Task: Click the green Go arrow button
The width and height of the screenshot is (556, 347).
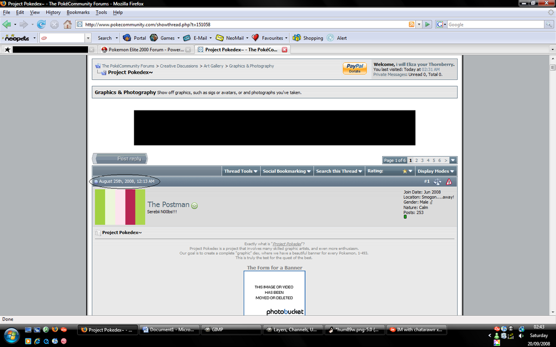Action: coord(428,24)
